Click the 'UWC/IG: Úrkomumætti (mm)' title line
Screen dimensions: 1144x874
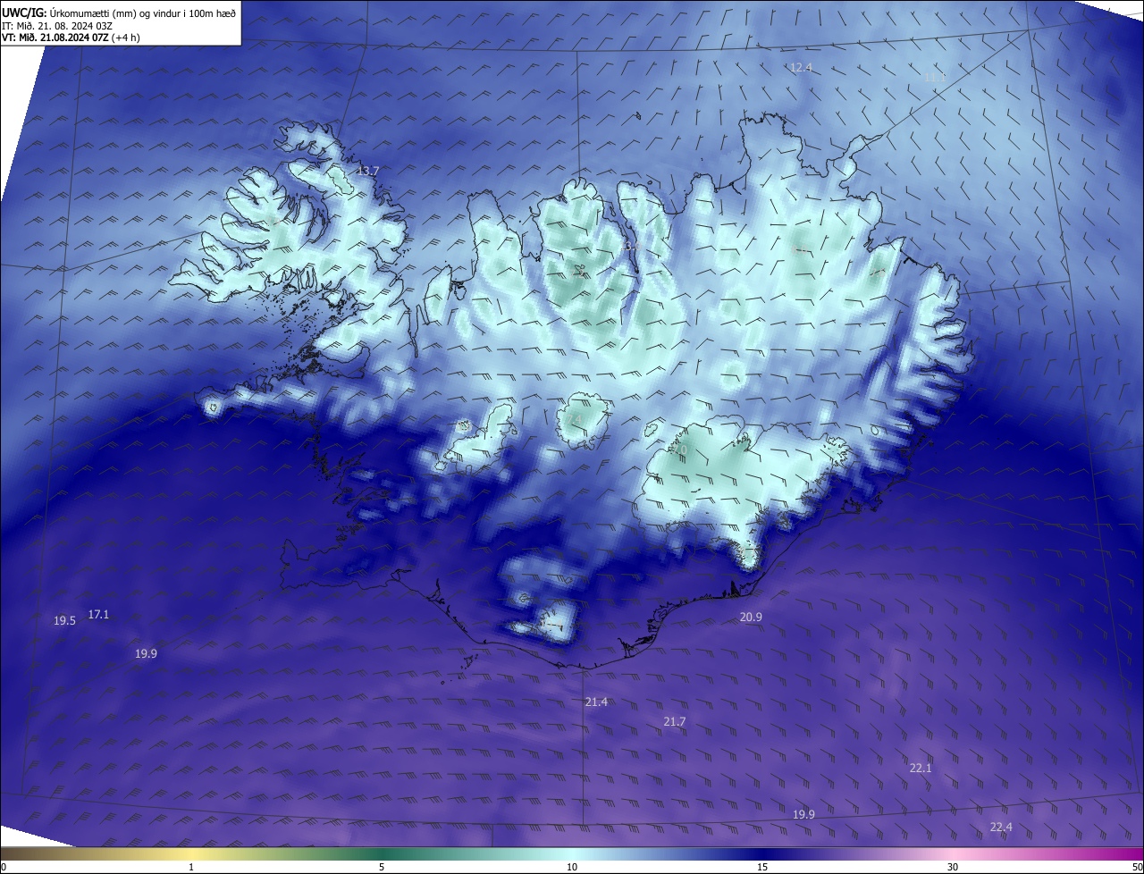point(119,13)
